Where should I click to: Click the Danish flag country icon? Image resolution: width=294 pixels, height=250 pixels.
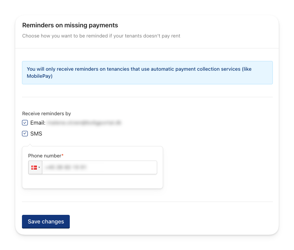pyautogui.click(x=34, y=168)
